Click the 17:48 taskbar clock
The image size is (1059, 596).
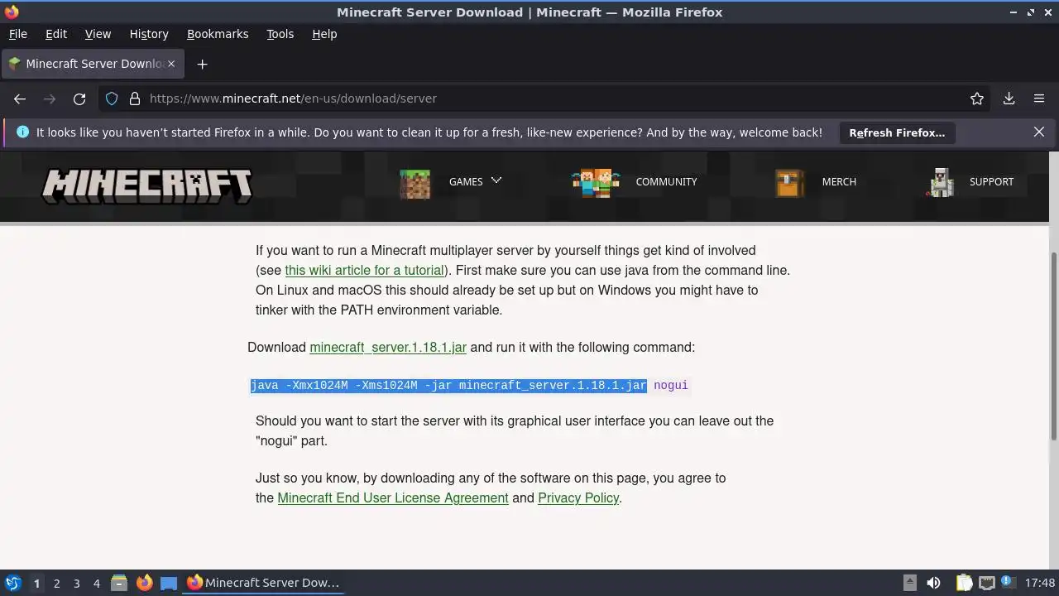pyautogui.click(x=1040, y=583)
